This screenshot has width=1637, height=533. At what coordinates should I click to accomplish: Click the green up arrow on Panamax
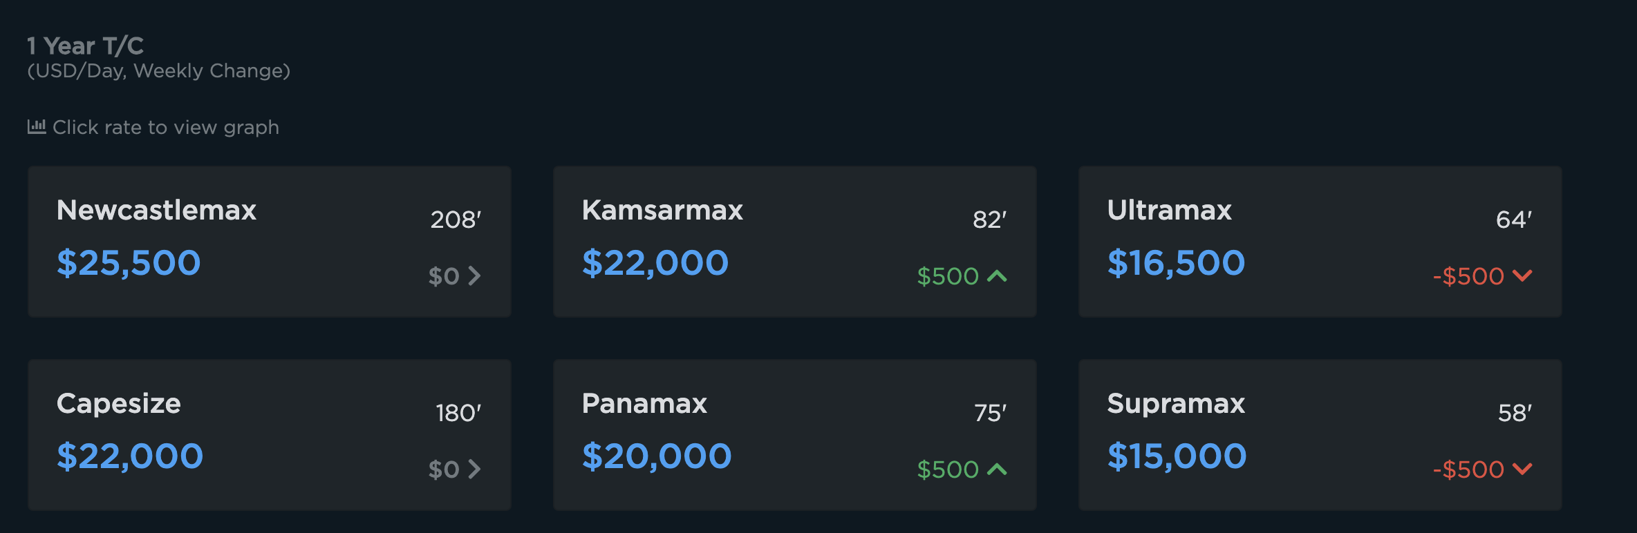pyautogui.click(x=997, y=469)
